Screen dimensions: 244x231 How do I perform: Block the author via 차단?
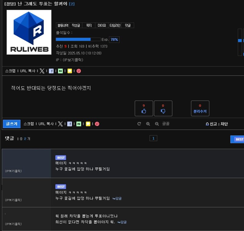coord(224,124)
